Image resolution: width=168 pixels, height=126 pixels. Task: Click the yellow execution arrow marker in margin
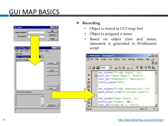pyautogui.click(x=96, y=76)
